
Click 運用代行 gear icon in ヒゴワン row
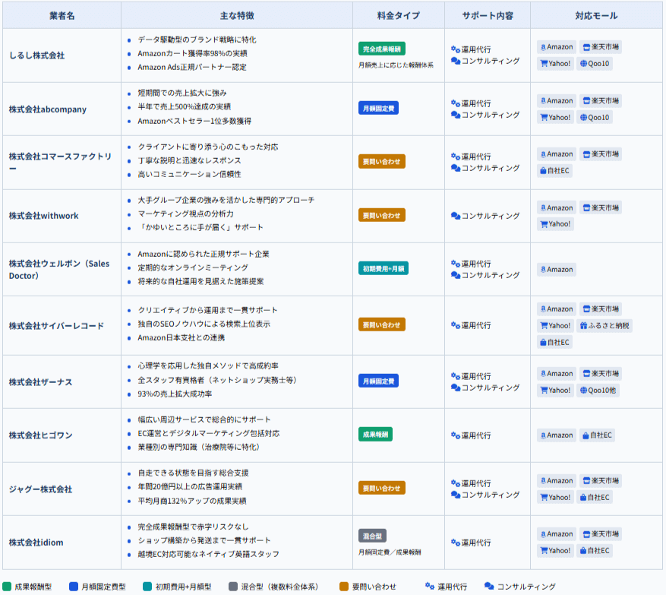[456, 435]
